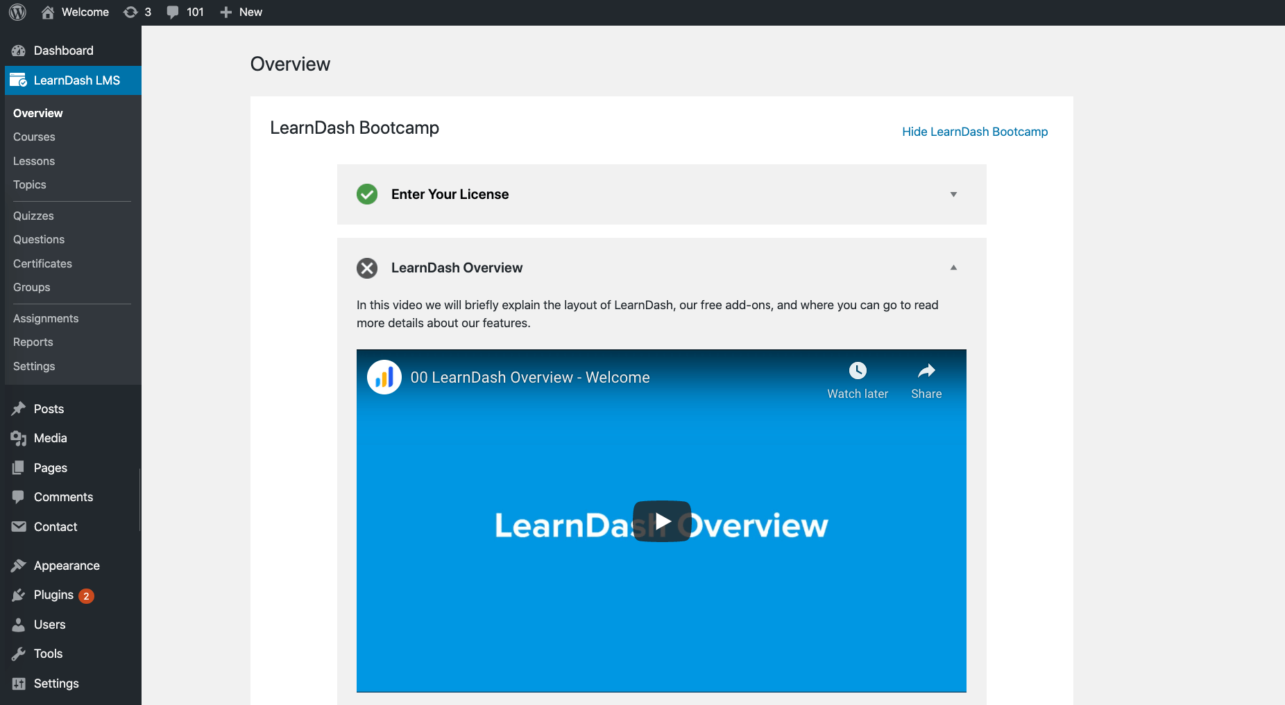The height and width of the screenshot is (705, 1285).
Task: Click the green license completed checkmark
Action: (367, 194)
